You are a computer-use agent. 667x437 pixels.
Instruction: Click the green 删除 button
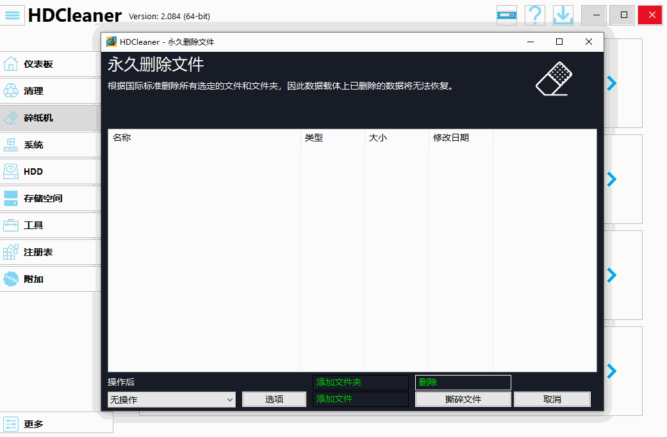point(463,382)
